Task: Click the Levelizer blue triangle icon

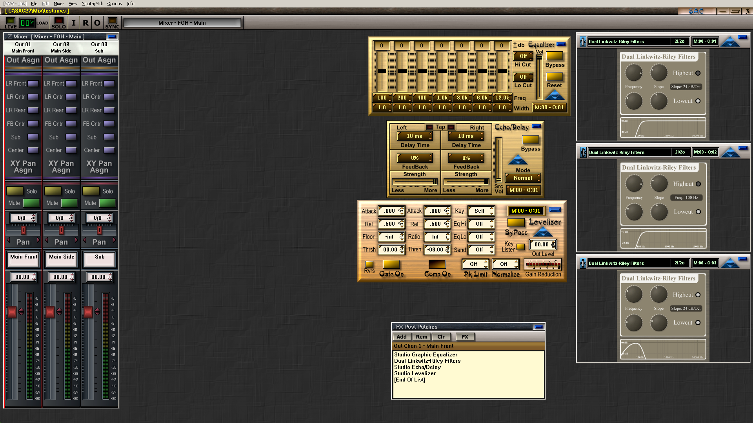Action: pos(543,233)
